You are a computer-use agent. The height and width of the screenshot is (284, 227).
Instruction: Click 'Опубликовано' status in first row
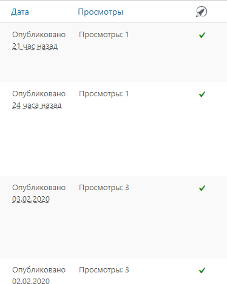tap(39, 35)
